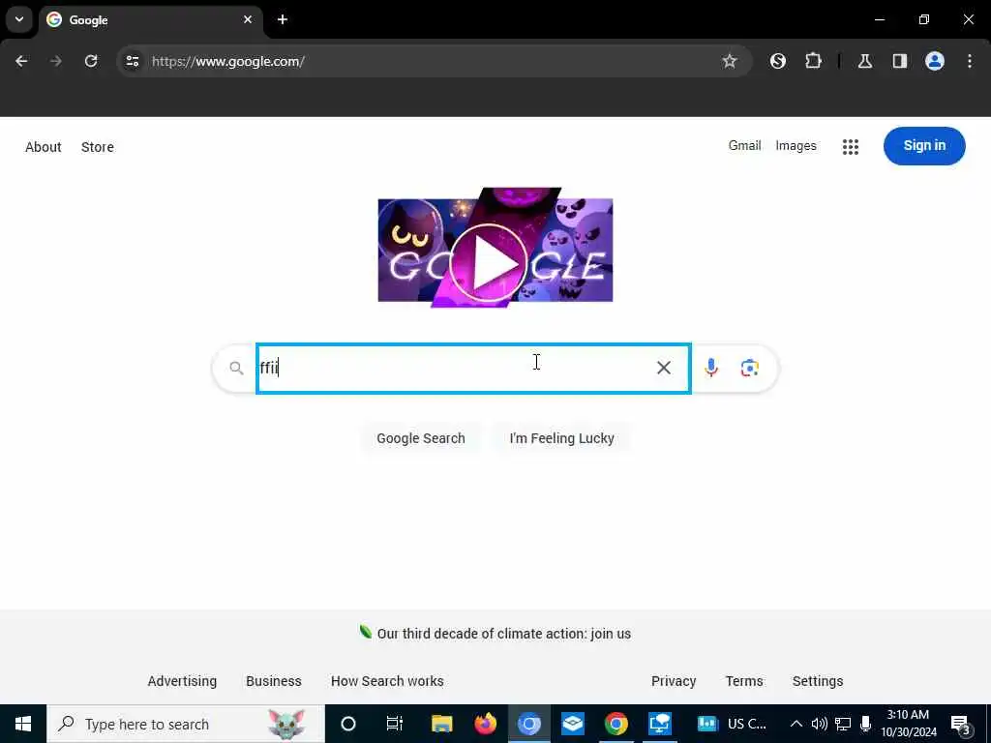Open Task View in the taskbar
Screen dimensions: 991x743
tap(395, 724)
